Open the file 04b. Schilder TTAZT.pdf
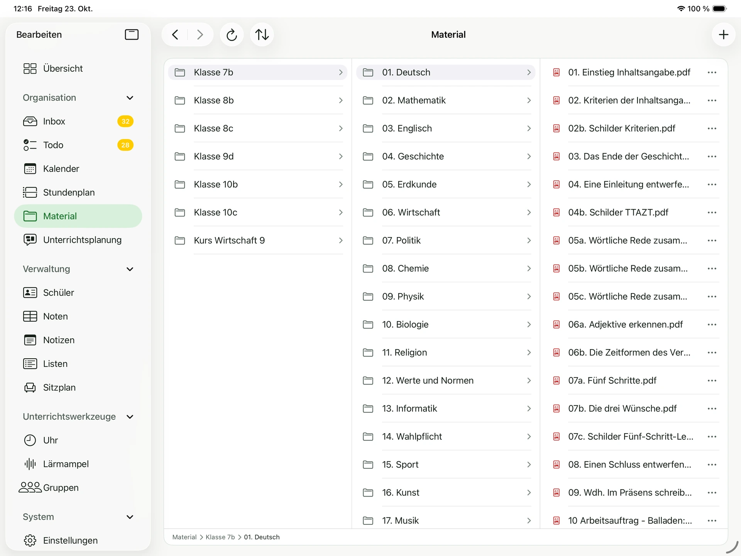 (618, 212)
